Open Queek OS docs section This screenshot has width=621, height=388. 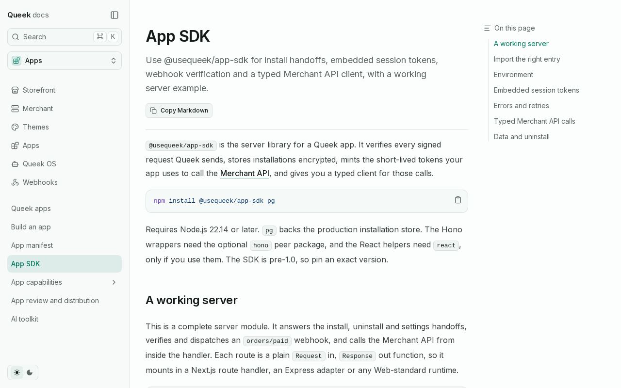(65, 164)
